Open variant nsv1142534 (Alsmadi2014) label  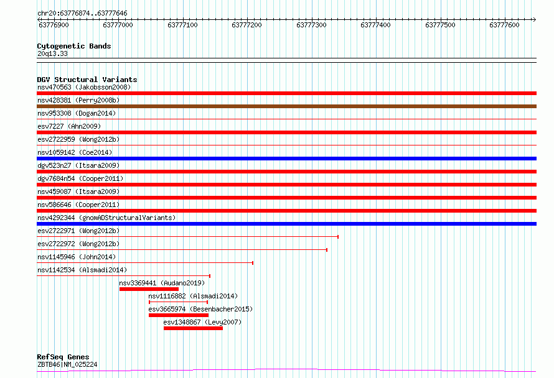pos(82,270)
